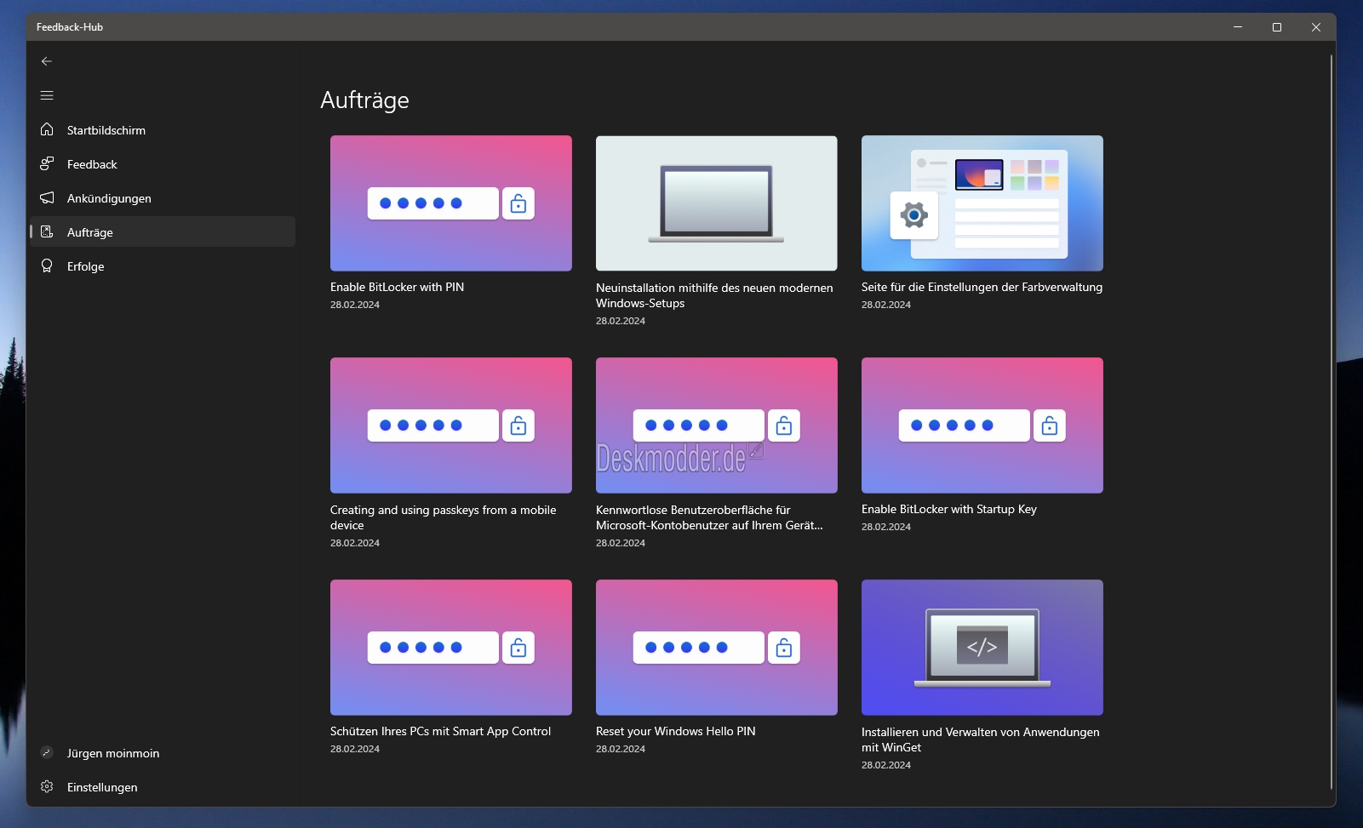Click date under the WinGet quest

coord(886,765)
